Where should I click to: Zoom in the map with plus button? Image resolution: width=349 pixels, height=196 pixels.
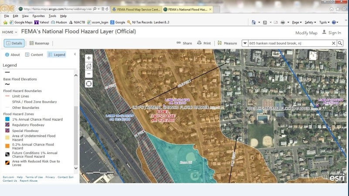coord(89,58)
